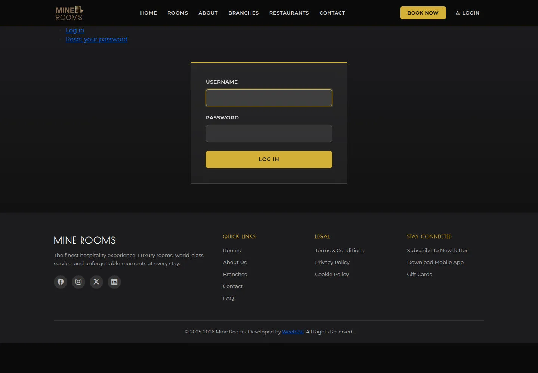Click the BOOK NOW button
The width and height of the screenshot is (538, 373).
[423, 13]
